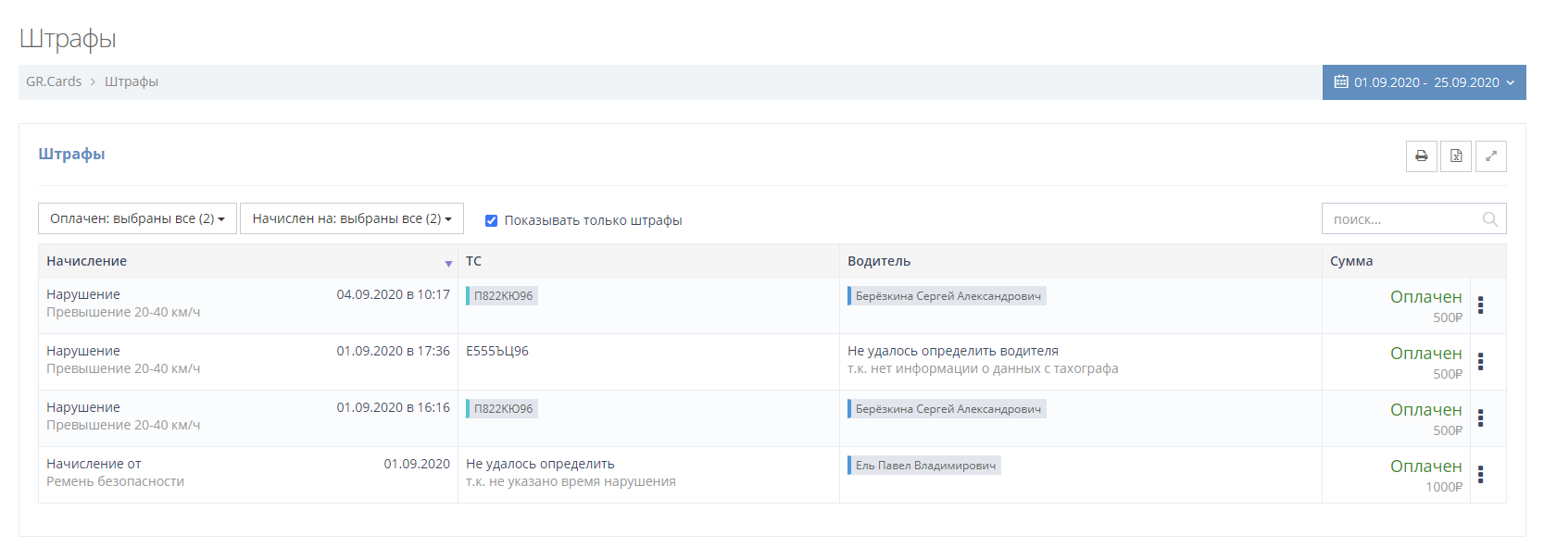Sort by 'Начисление' column header
Viewport: 1544px width, 560px height.
(87, 261)
